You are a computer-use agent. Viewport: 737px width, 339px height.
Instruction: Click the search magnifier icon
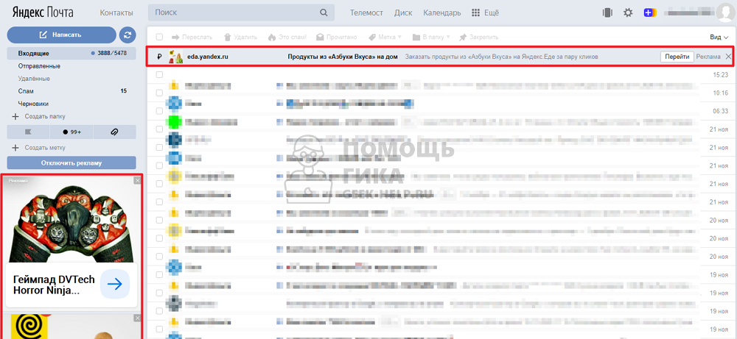pos(323,13)
